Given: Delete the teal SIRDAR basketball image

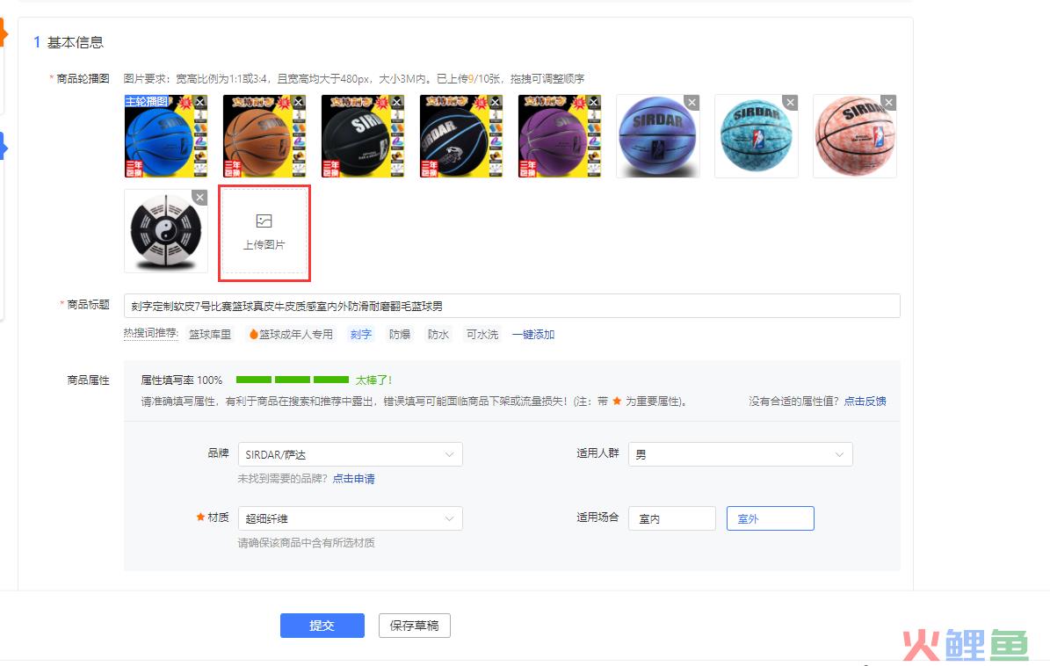Looking at the screenshot, I should click(x=790, y=103).
